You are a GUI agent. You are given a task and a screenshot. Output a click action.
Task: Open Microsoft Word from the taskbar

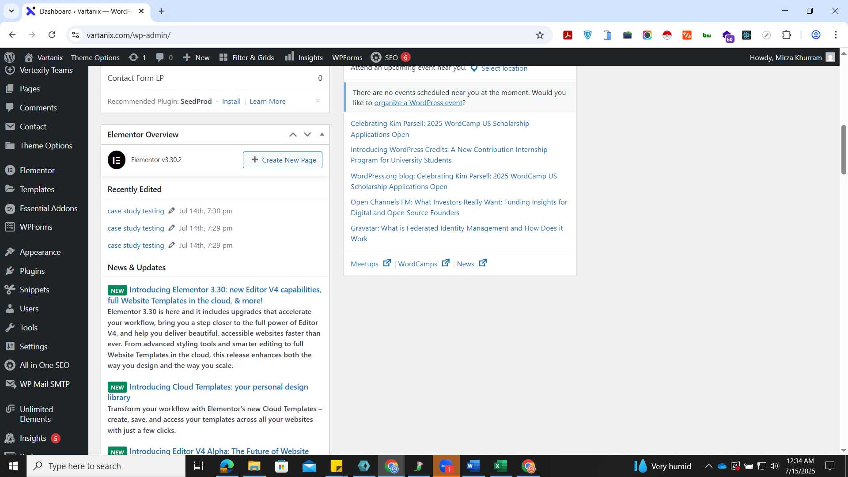click(x=473, y=466)
